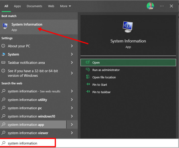Expand 'system information viewer' chevron
The width and height of the screenshot is (179, 148).
pos(72,133)
